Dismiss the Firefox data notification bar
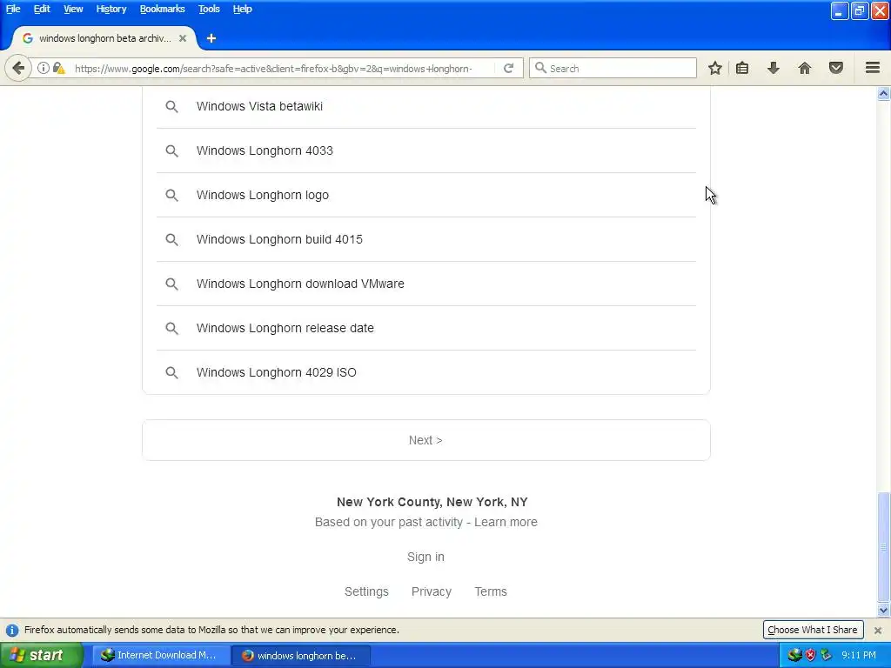 coord(878,630)
